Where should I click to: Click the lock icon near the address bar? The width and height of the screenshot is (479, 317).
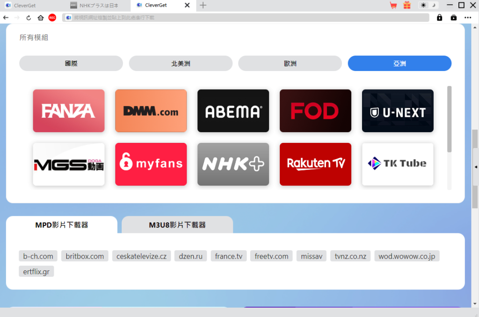tap(439, 17)
